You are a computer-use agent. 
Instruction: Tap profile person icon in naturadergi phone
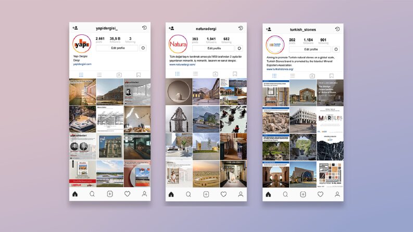pos(241,195)
